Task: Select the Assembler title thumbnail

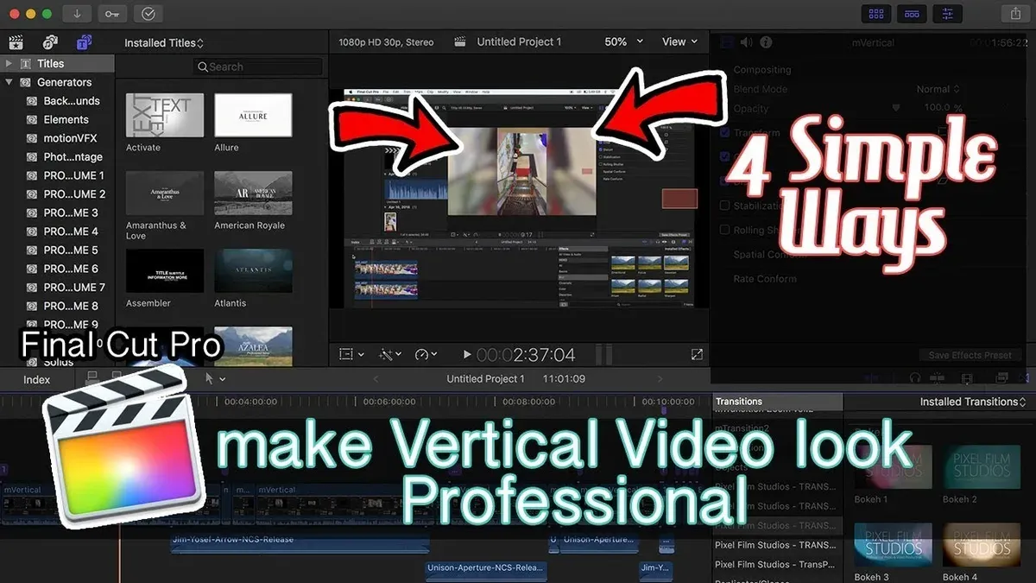Action: click(x=165, y=270)
